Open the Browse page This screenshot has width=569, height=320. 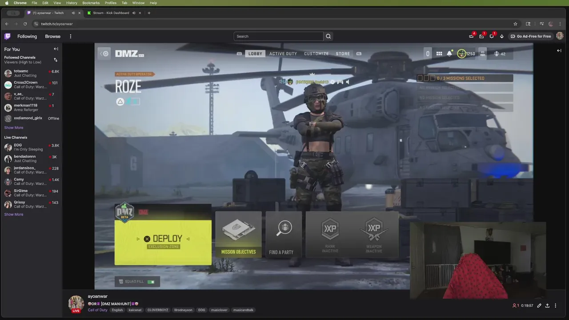coord(52,36)
